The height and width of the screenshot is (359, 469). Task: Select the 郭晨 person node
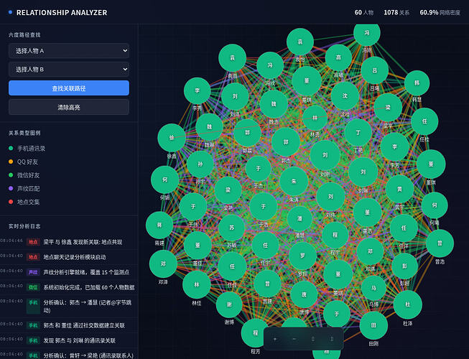[247, 133]
